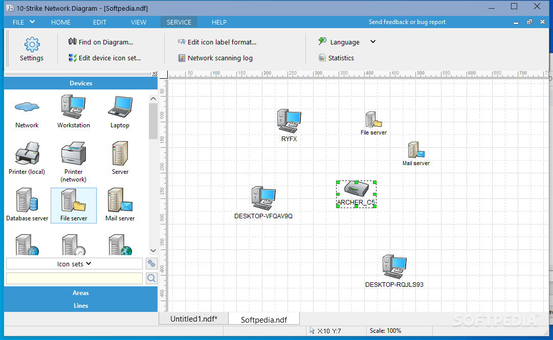Switch to the Untitled1.ndf* document tab
The height and width of the screenshot is (340, 553).
(x=193, y=319)
